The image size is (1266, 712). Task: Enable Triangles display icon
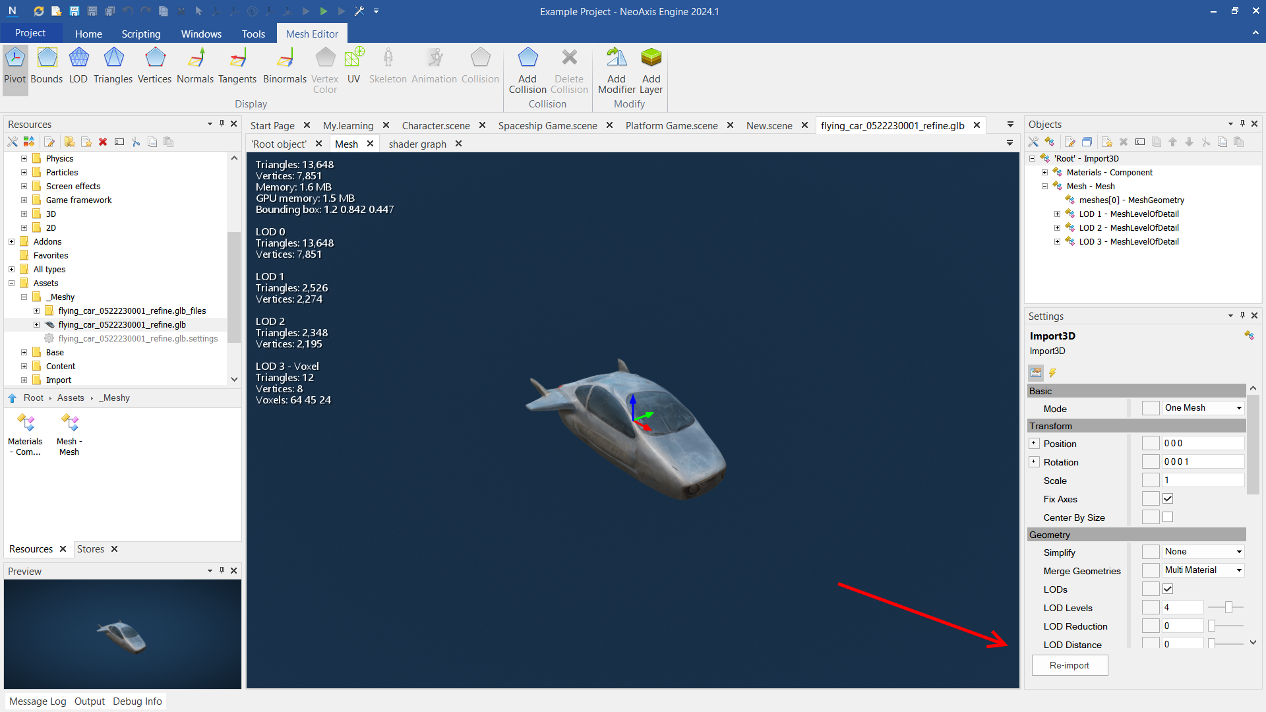[113, 65]
